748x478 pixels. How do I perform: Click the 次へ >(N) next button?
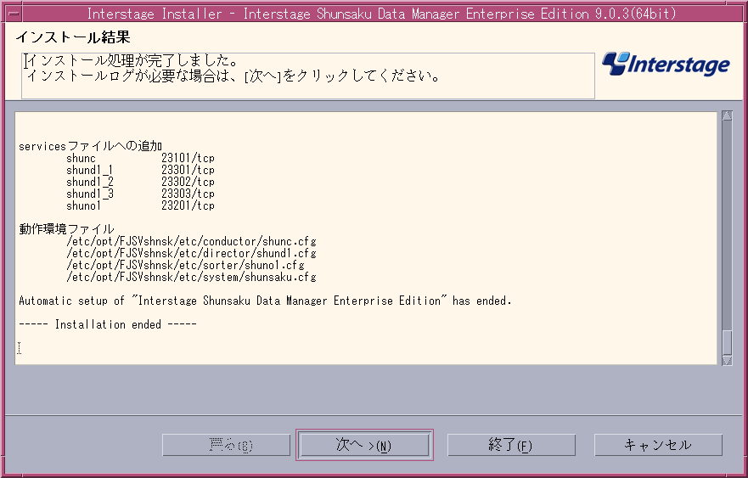(x=364, y=445)
